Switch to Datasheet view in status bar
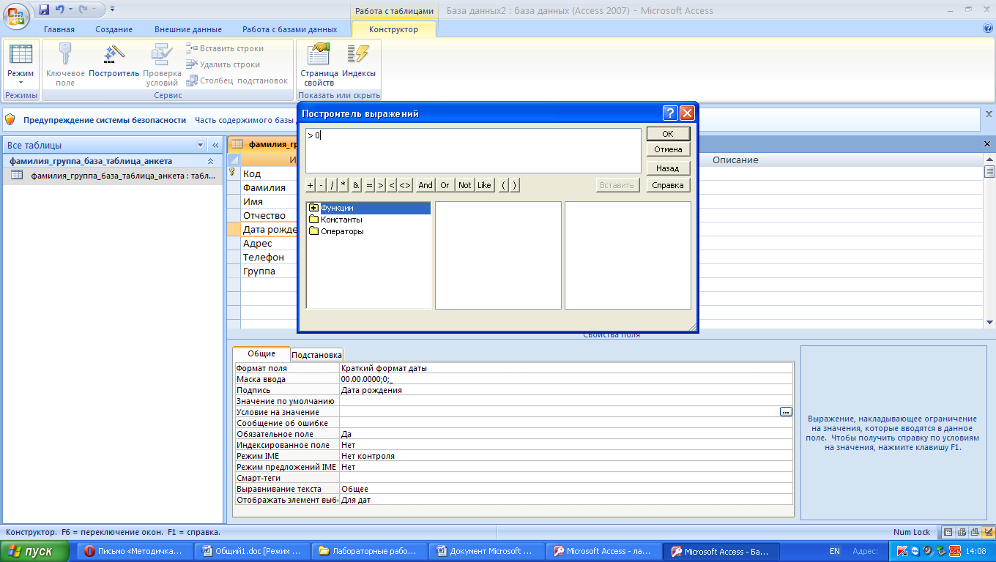This screenshot has height=562, width=996. (x=948, y=532)
